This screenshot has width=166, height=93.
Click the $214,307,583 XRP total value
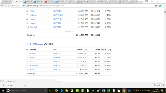(82, 35)
